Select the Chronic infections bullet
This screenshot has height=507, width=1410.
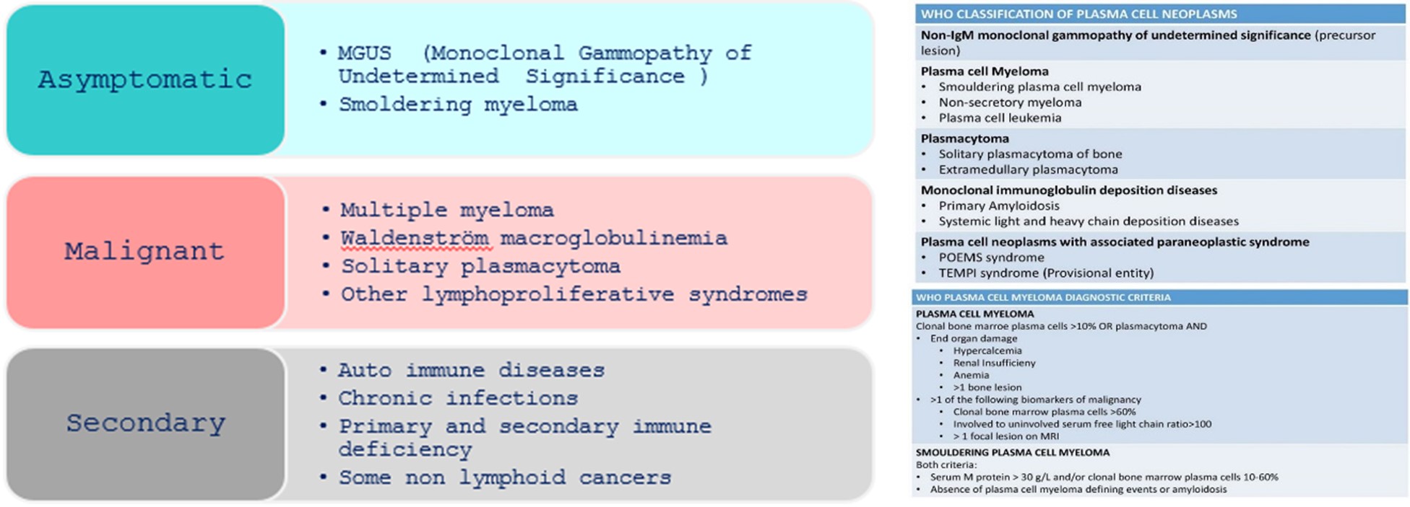click(458, 398)
